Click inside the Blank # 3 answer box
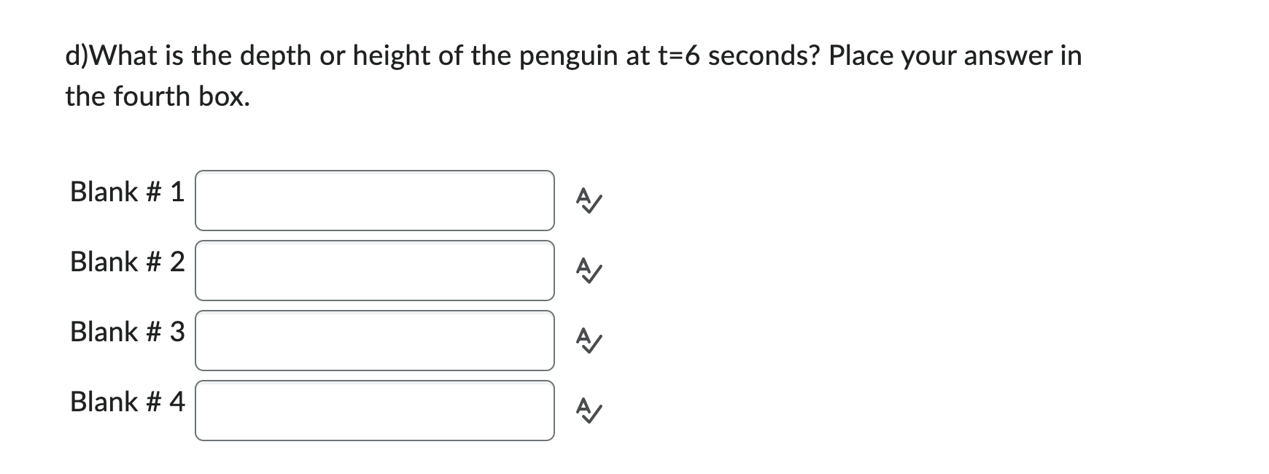Viewport: 1269px width, 474px height. [x=374, y=341]
